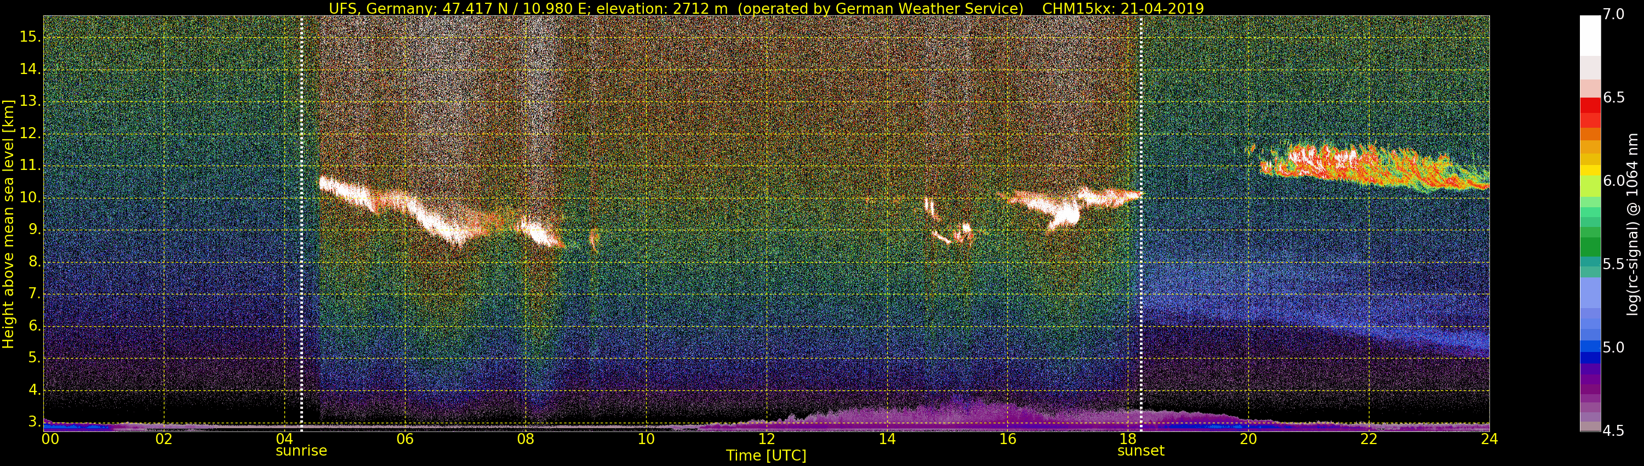Click the '15.' height tick label
The height and width of the screenshot is (466, 1644).
(x=30, y=38)
